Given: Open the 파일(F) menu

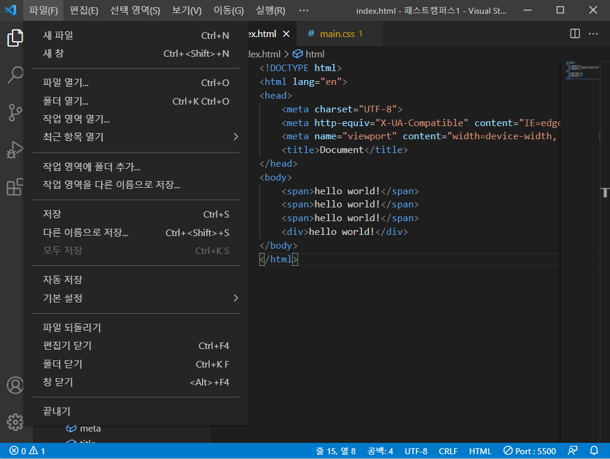Looking at the screenshot, I should coord(43,11).
